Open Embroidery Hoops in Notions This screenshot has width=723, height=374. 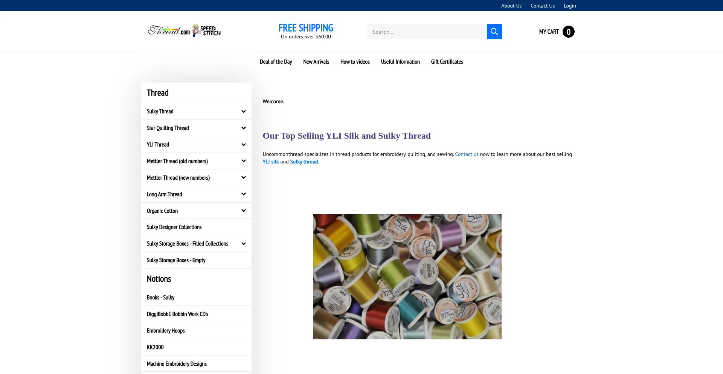click(x=166, y=331)
